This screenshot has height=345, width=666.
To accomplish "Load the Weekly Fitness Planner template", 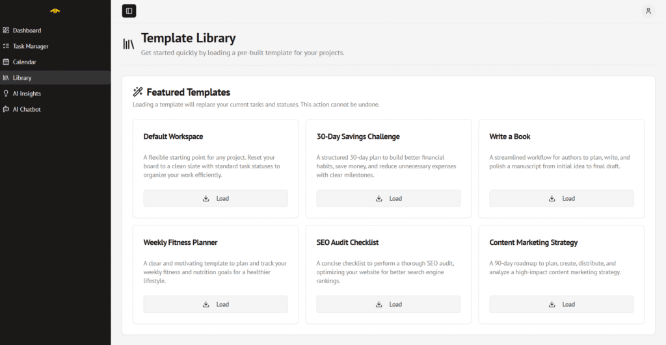I will pyautogui.click(x=215, y=304).
